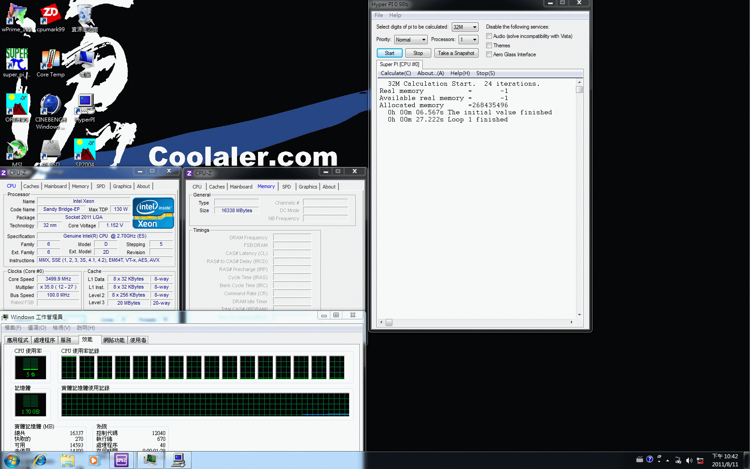Switch to About tab in right CPU-Z

pos(329,187)
